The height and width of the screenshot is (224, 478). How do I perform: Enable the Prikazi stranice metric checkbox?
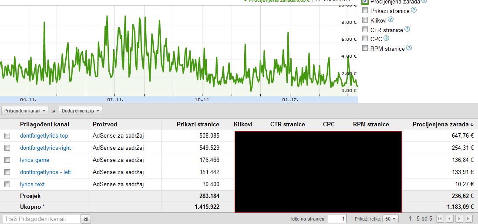coord(365,11)
